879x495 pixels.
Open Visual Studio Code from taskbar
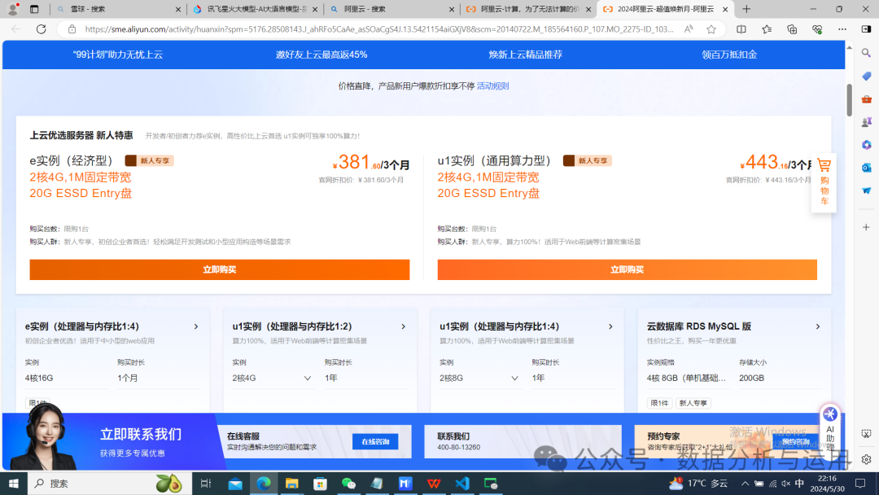(462, 484)
